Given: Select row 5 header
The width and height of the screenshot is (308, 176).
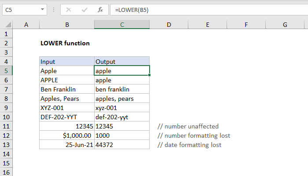Looking at the screenshot, I should tap(6, 71).
